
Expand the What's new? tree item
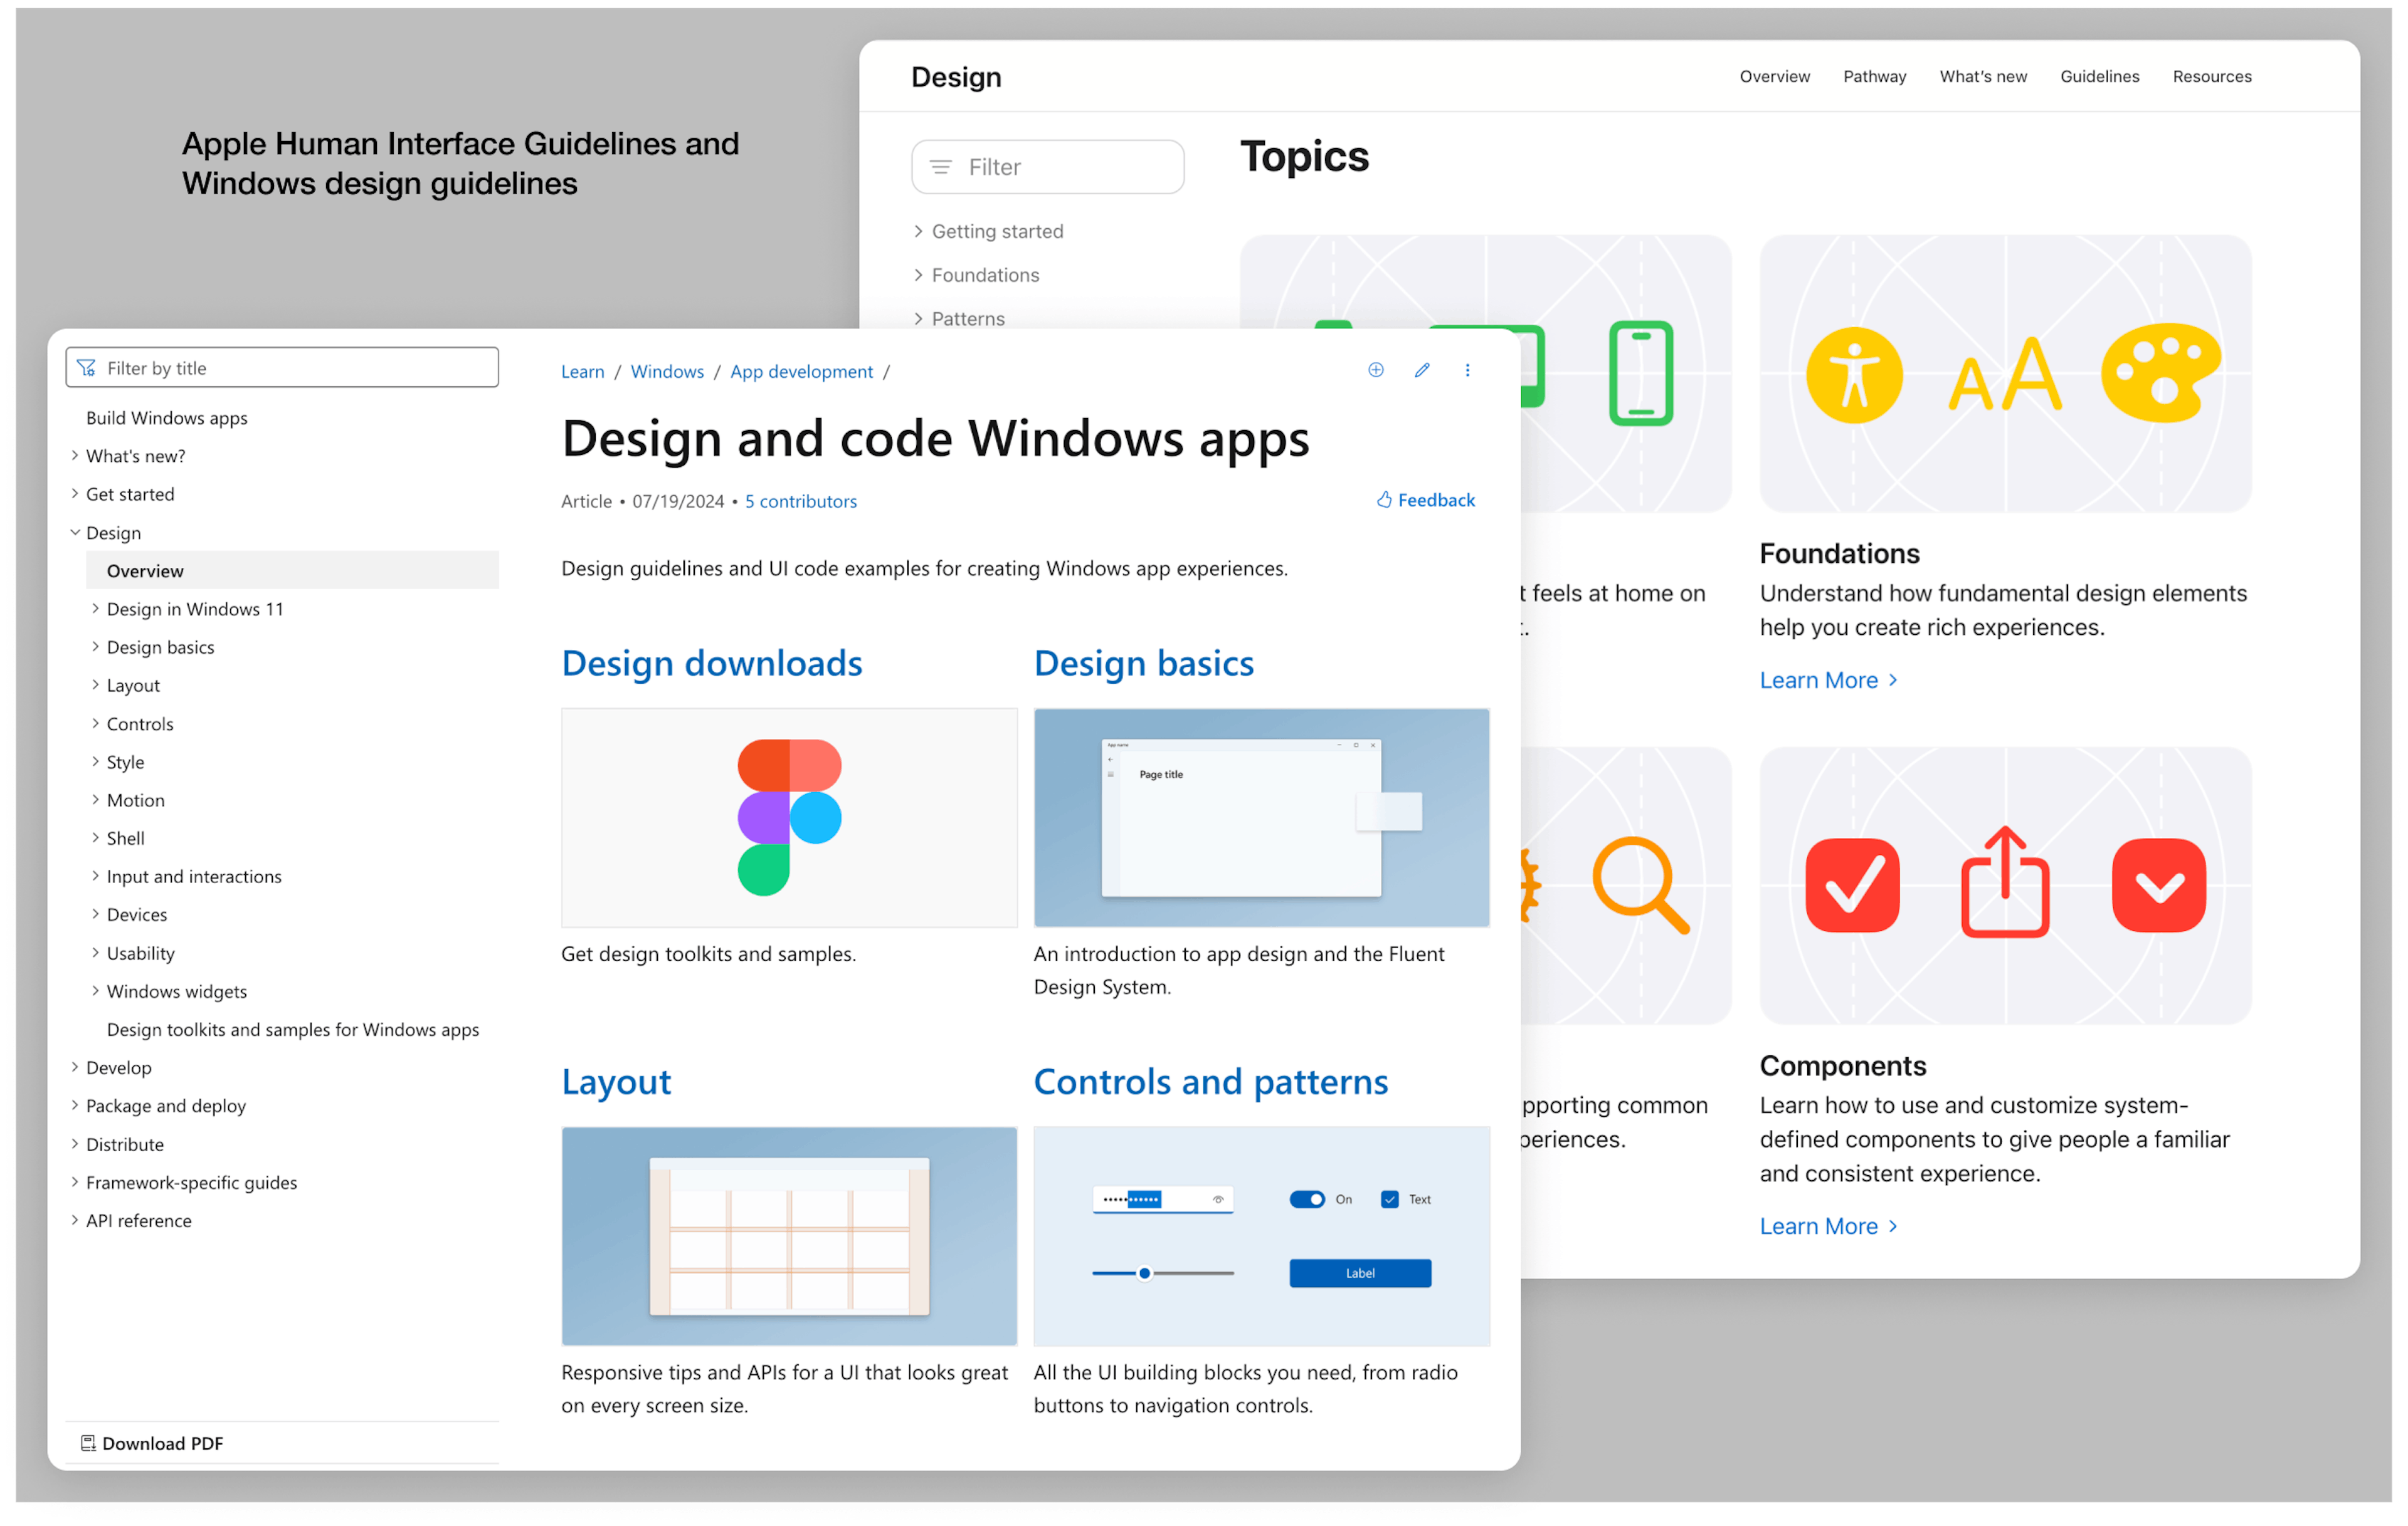coord(75,456)
